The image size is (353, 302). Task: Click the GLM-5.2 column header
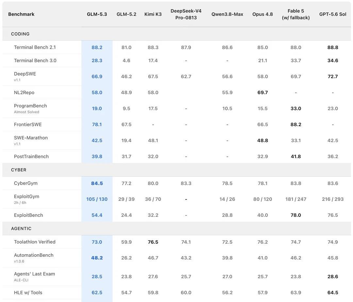pyautogui.click(x=126, y=14)
